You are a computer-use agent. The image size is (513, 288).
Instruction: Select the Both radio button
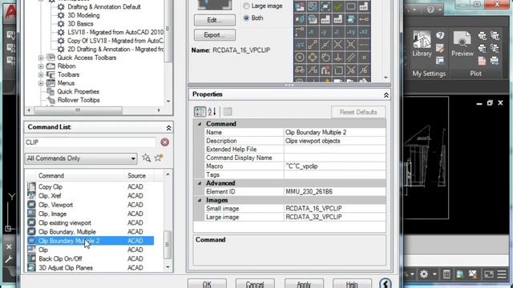(246, 18)
